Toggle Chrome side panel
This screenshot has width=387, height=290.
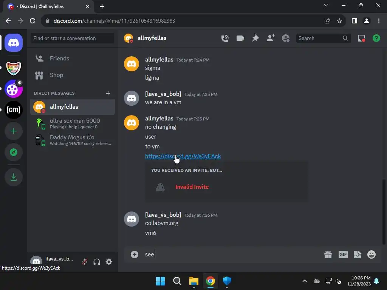pyautogui.click(x=354, y=21)
